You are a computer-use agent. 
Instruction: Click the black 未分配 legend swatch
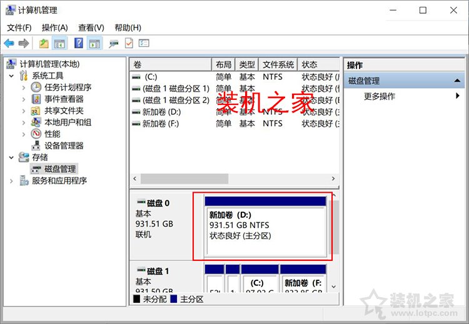tap(136, 298)
